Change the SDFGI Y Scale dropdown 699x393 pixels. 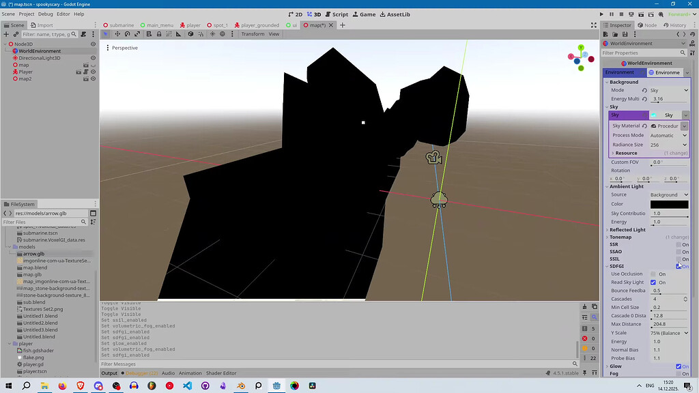point(668,332)
